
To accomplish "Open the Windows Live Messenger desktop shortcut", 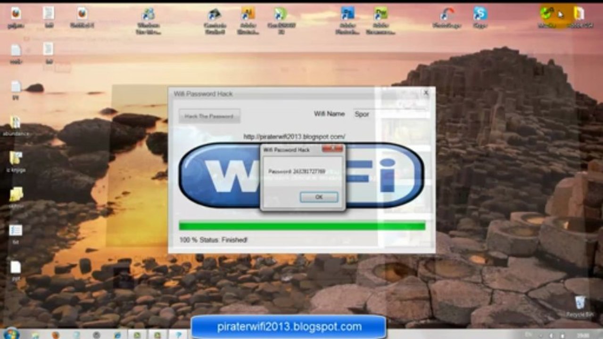I will pyautogui.click(x=149, y=20).
